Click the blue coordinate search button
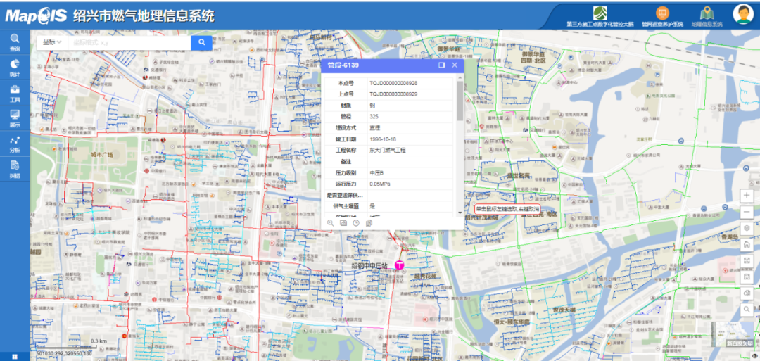The height and width of the screenshot is (361, 760). point(201,42)
